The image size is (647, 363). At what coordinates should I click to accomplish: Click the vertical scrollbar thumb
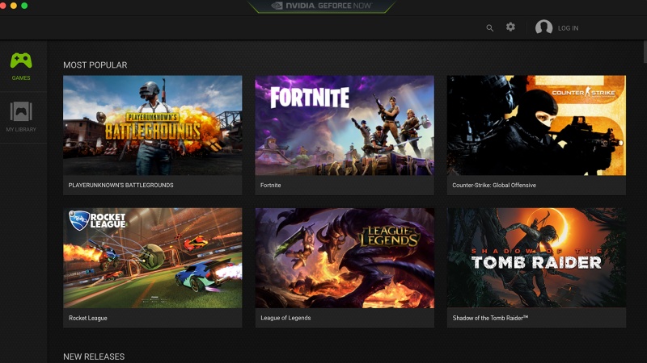click(x=645, y=52)
